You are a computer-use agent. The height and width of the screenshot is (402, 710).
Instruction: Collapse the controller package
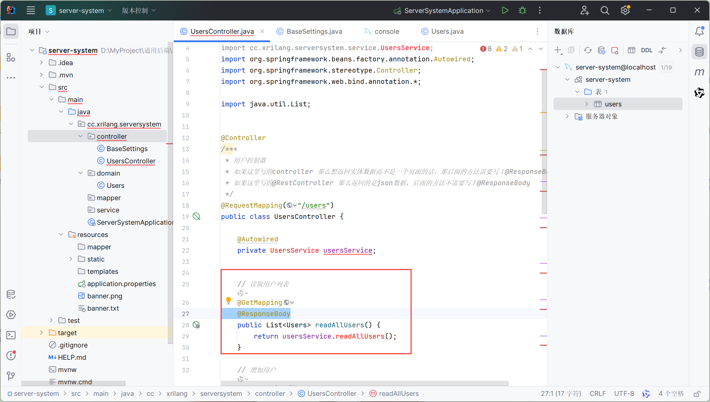pos(80,136)
